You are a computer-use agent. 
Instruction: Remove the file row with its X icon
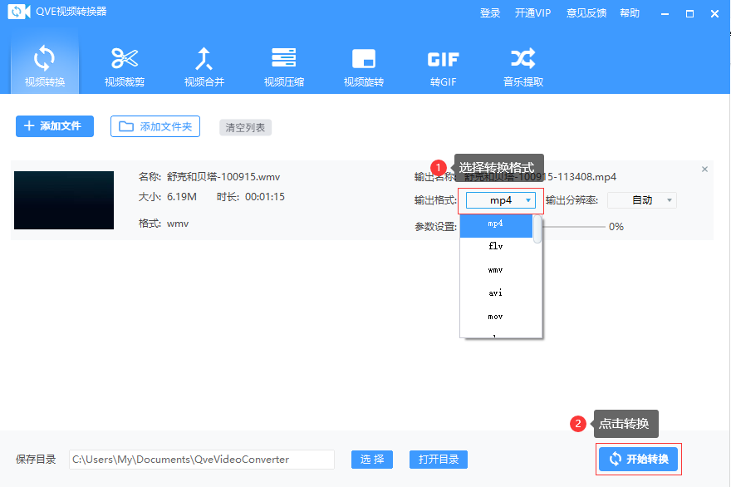[704, 170]
